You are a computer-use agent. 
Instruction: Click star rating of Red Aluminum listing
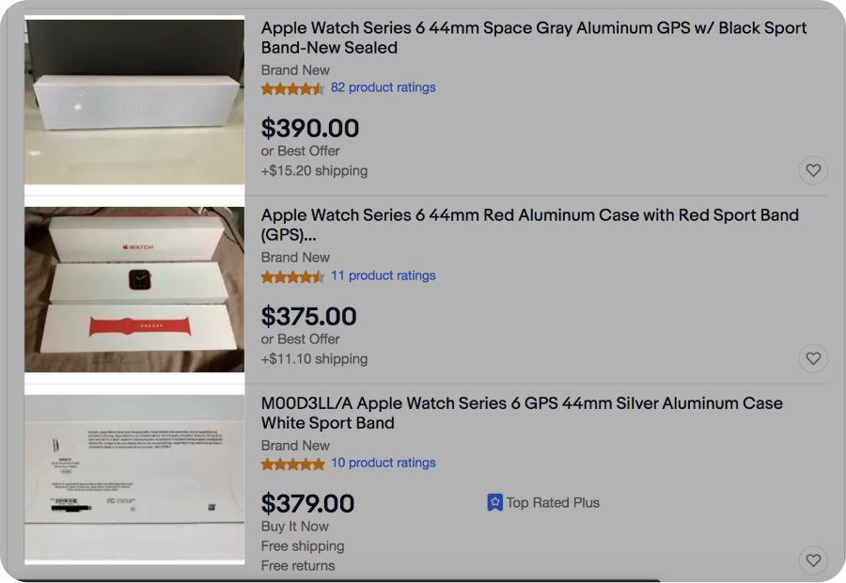pos(293,276)
